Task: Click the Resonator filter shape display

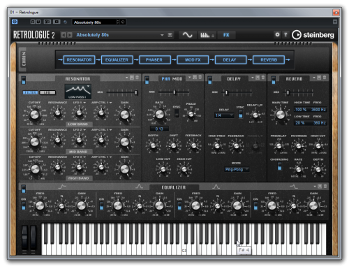Action: (x=78, y=92)
